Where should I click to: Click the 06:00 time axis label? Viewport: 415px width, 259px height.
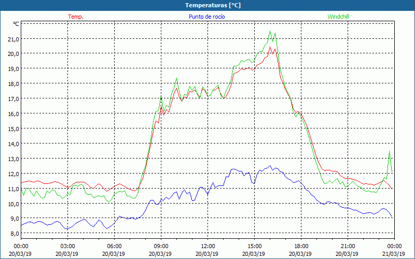114,246
